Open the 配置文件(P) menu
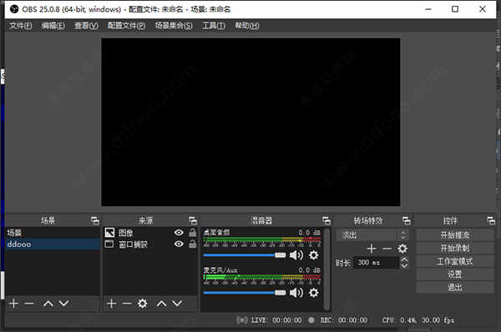 click(x=127, y=26)
